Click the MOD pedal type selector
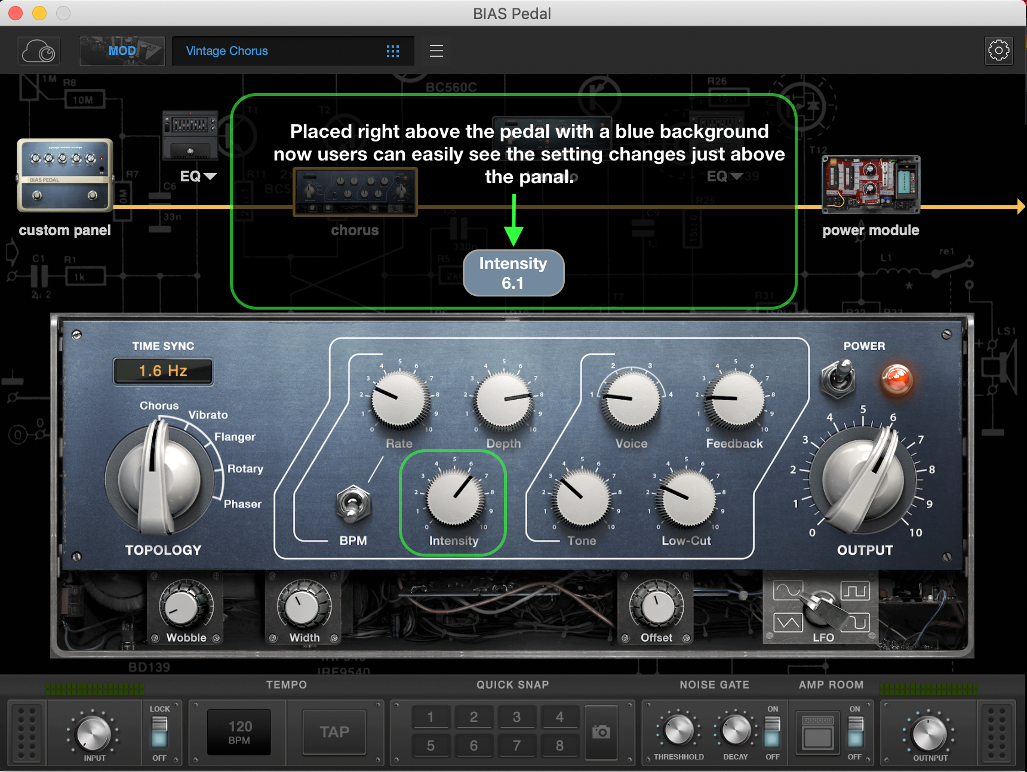 tap(122, 51)
